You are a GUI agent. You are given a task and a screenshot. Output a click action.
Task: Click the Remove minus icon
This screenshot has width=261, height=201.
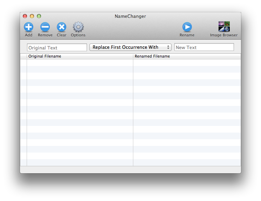(x=45, y=27)
